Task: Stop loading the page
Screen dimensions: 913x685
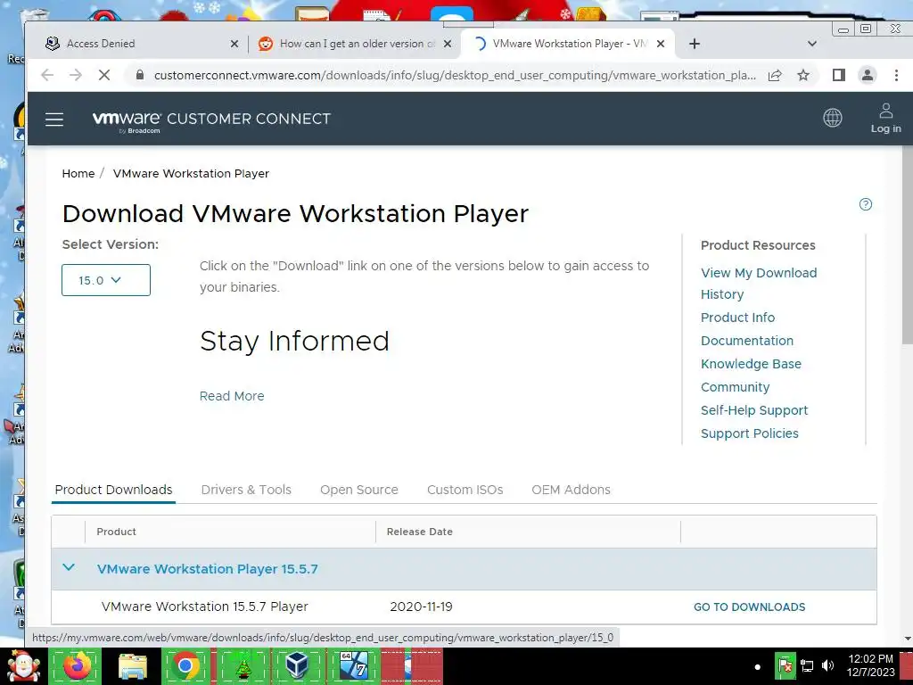Action: pyautogui.click(x=104, y=75)
